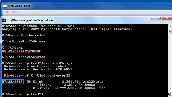The height and width of the screenshot is (97, 172).
Task: Click the CVE-2015-1546 window icon
Action: (x=5, y=6)
